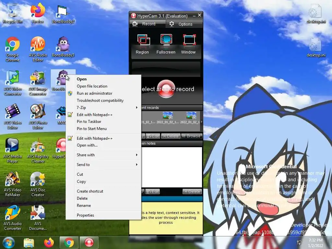
Task: Choose Fullscreen capture mode in HyperCam
Action: pos(166,44)
